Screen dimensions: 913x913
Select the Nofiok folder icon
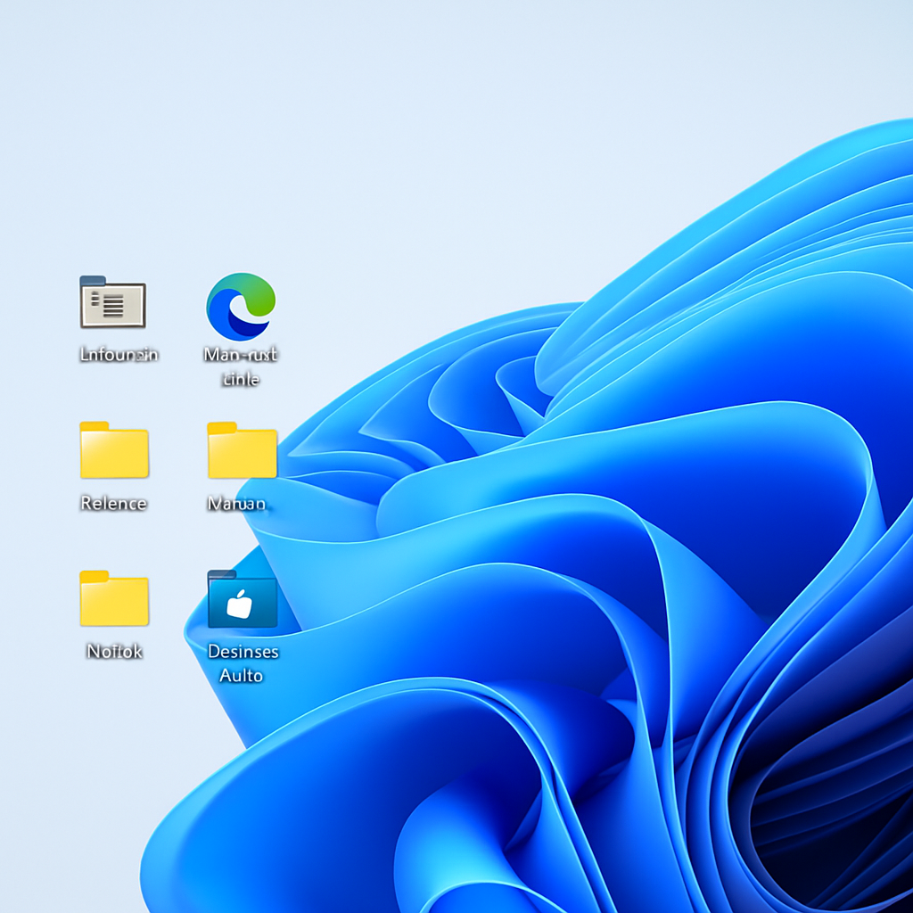114,598
